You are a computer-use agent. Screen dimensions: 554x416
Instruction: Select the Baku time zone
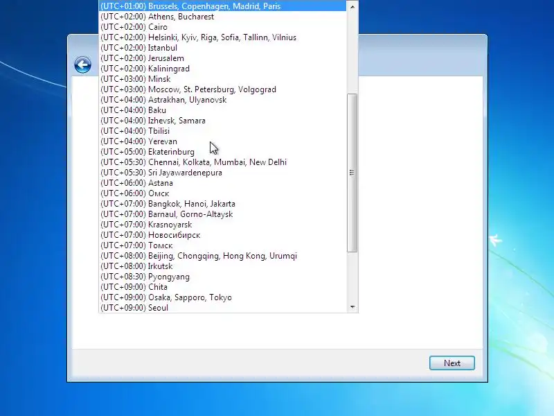[222, 110]
